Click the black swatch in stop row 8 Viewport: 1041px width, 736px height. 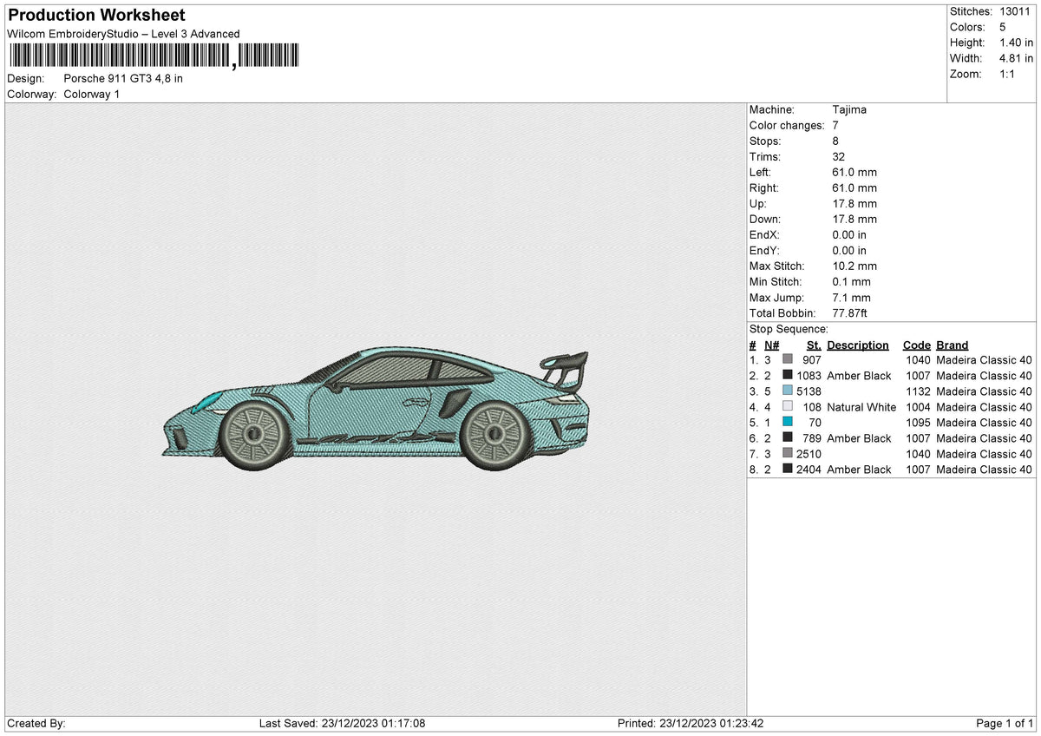(x=787, y=470)
